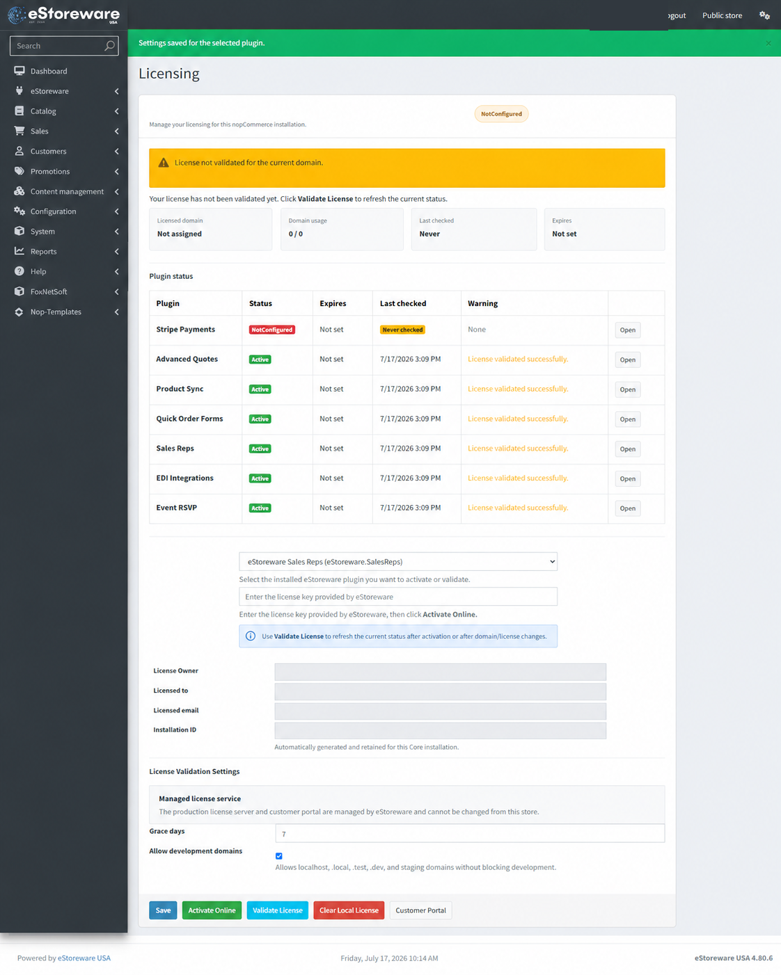The width and height of the screenshot is (781, 975).
Task: Click the Reports chart icon
Action: pyautogui.click(x=19, y=251)
